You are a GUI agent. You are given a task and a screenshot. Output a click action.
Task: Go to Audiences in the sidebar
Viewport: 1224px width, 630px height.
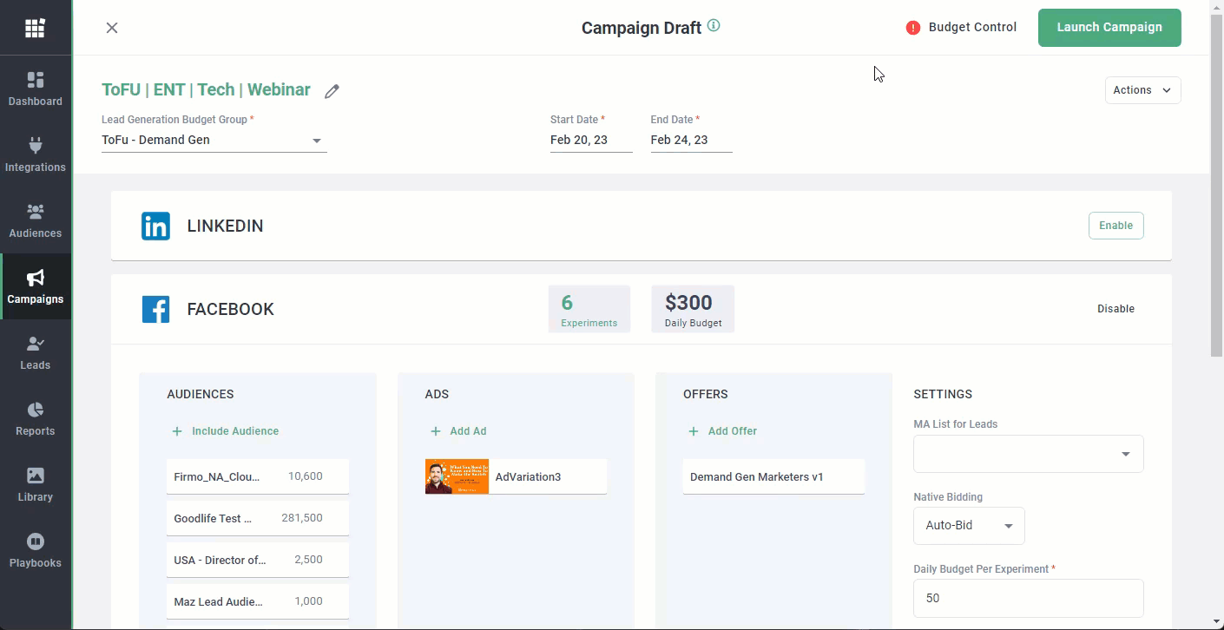[x=36, y=220]
